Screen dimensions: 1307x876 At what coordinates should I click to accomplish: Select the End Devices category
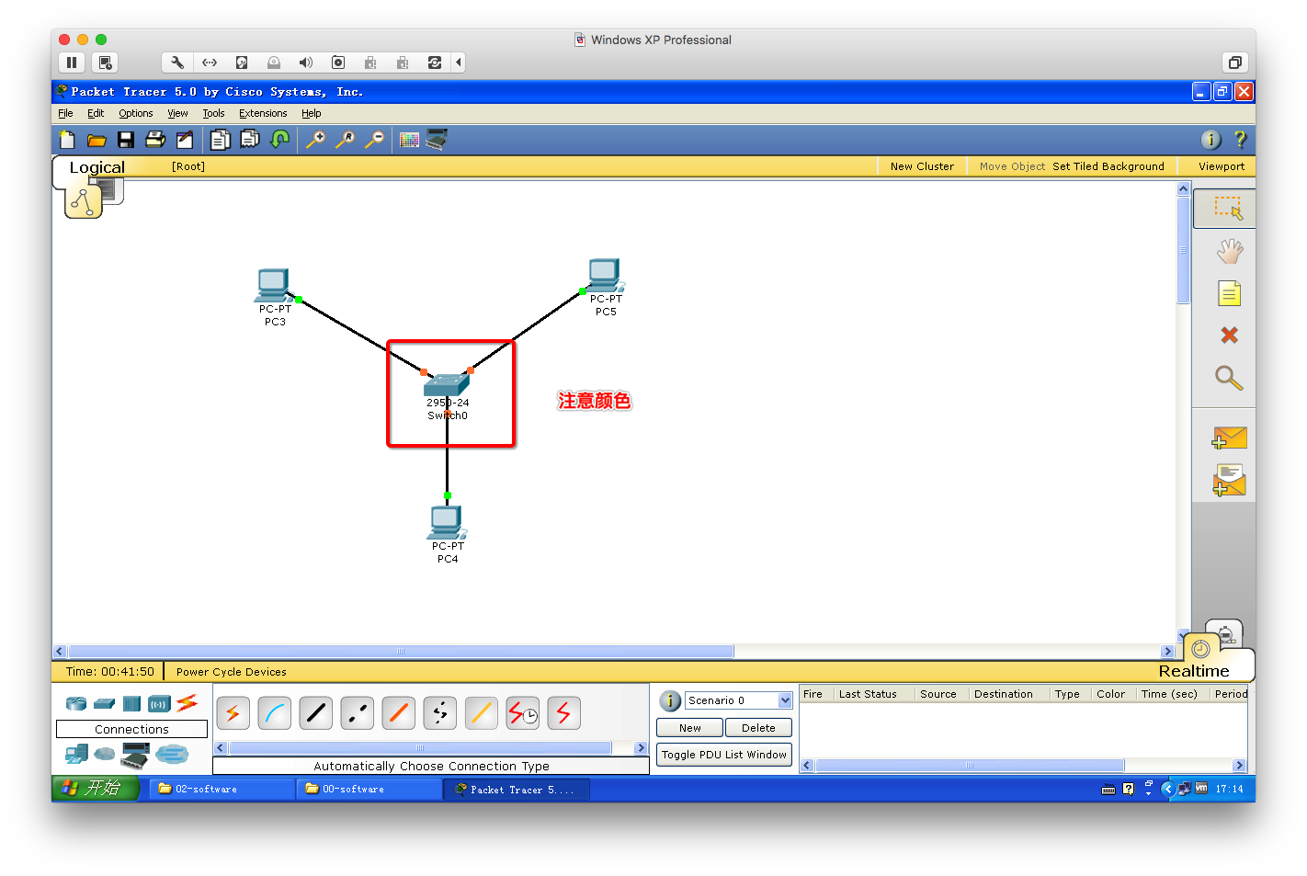pyautogui.click(x=76, y=755)
